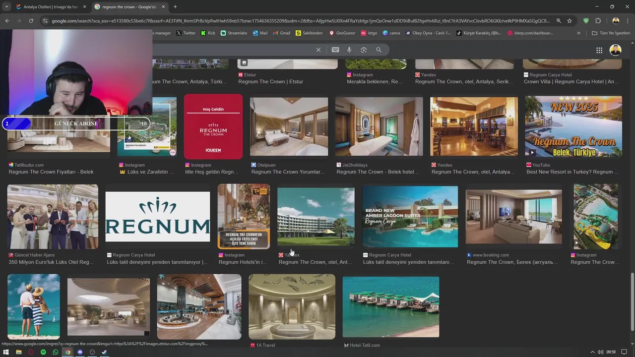
Task: Open Chrome's three-dot menu
Action: tap(628, 21)
